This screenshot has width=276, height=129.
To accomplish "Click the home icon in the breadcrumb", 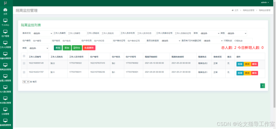I will 233,10.
